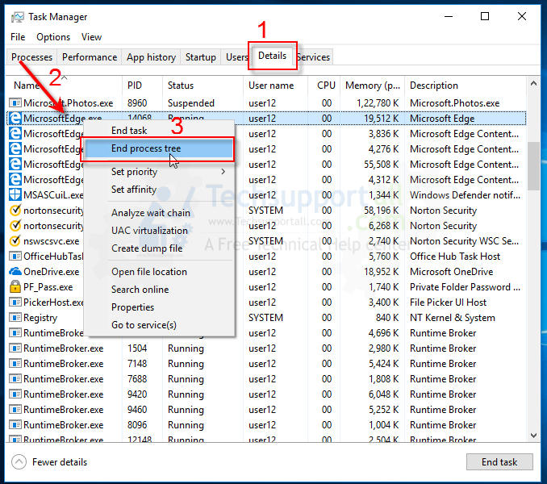Click the Edge icon in the 3,836 K row
This screenshot has height=484, width=547.
pos(15,134)
